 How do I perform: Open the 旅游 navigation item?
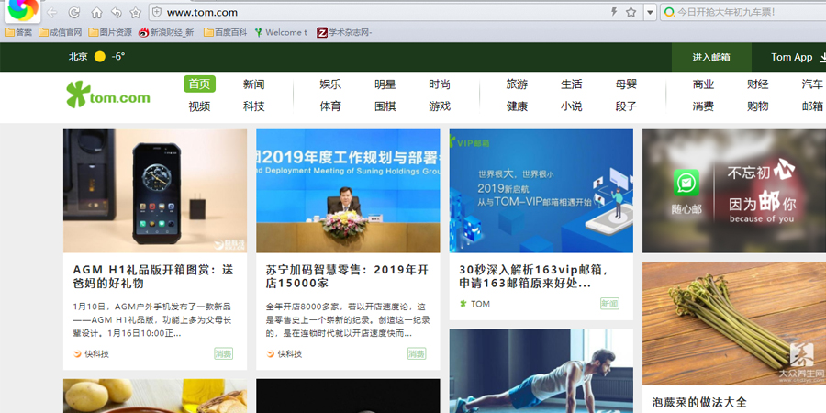[517, 84]
